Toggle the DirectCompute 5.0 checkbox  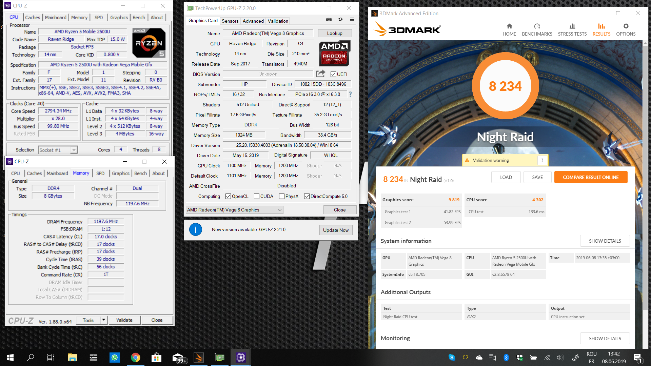[307, 196]
